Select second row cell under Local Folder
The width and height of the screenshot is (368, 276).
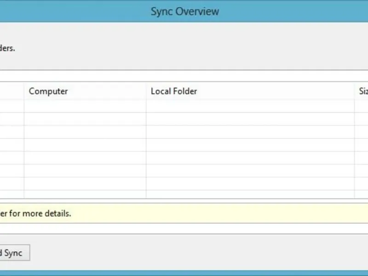(250, 119)
